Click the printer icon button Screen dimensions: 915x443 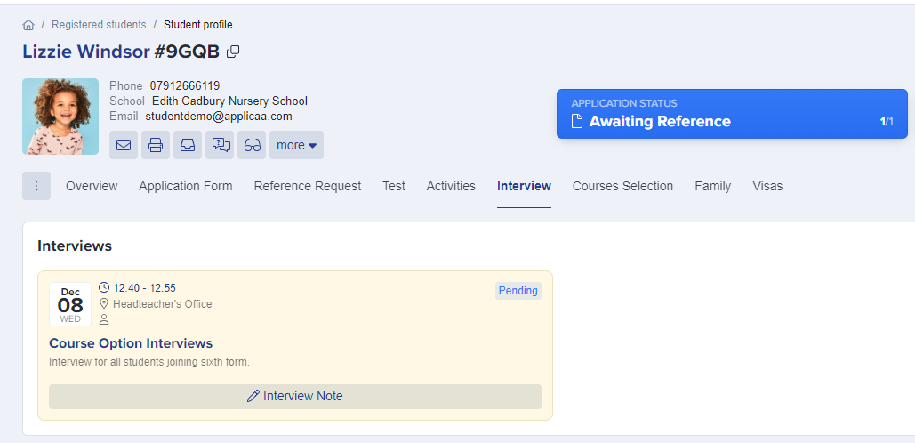tap(156, 145)
